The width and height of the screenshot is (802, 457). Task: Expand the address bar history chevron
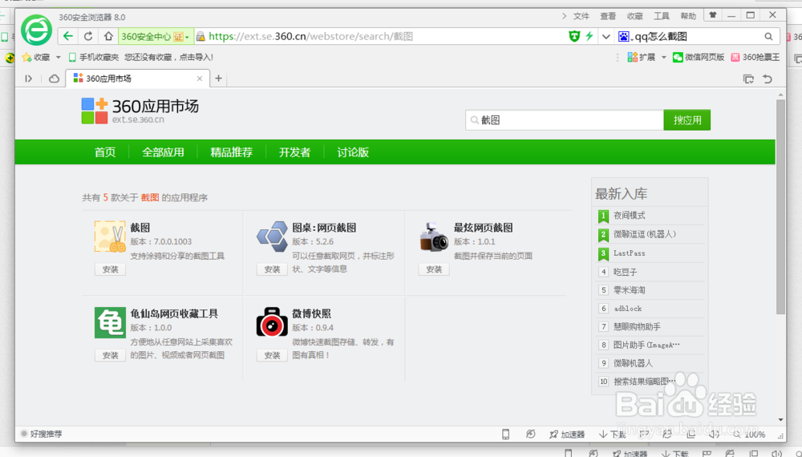[x=606, y=36]
